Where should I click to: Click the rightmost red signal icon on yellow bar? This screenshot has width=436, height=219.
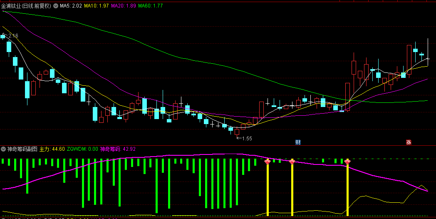pos(347,162)
